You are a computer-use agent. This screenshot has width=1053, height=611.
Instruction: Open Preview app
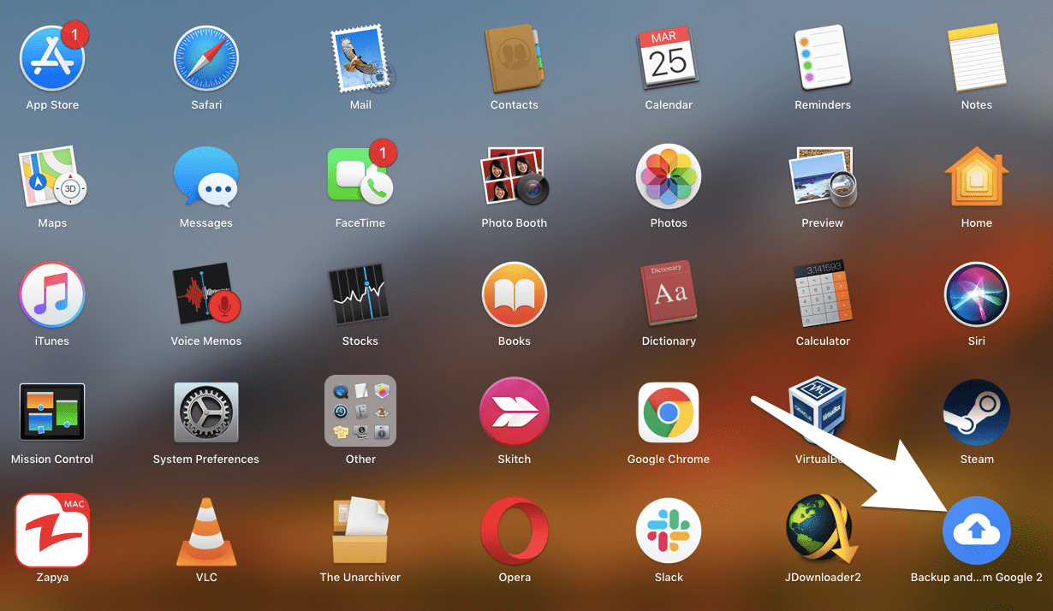(x=823, y=175)
